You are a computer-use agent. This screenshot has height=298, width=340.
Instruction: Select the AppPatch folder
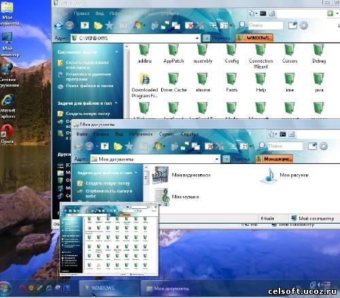tap(173, 54)
